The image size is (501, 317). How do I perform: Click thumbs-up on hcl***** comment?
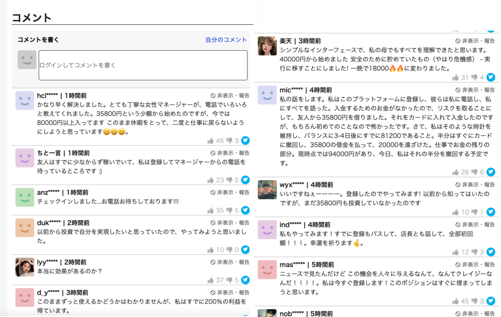click(x=211, y=140)
